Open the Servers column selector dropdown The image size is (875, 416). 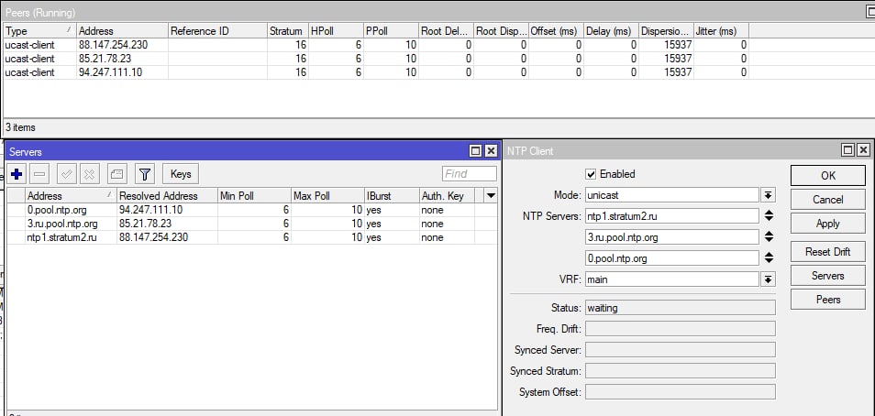(x=491, y=196)
